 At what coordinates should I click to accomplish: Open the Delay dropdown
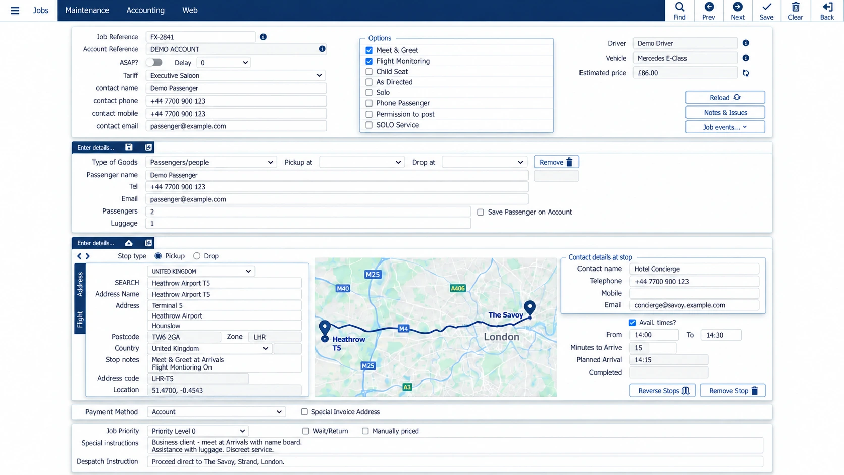pyautogui.click(x=224, y=63)
